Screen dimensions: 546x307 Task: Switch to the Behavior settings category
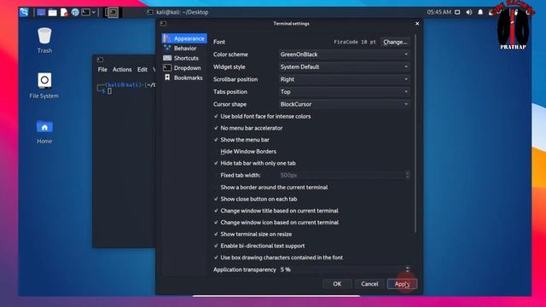[184, 49]
